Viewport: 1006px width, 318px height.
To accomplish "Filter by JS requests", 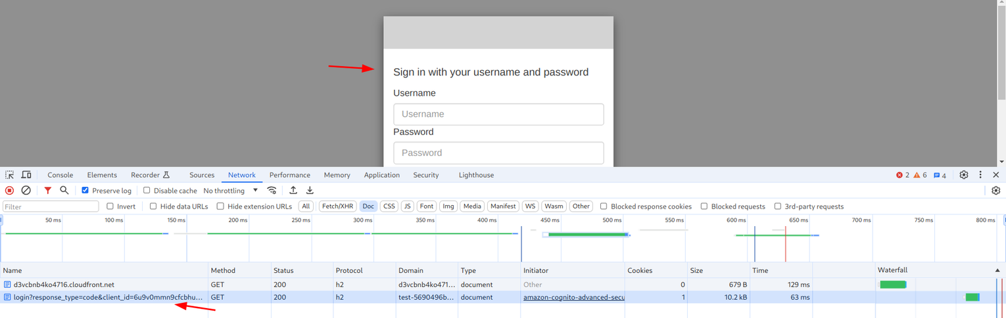I will point(408,207).
